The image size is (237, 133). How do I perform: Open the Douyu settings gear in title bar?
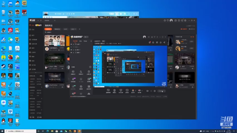click(185, 20)
